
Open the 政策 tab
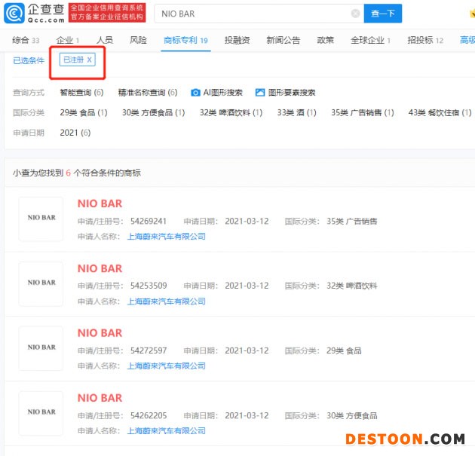326,40
